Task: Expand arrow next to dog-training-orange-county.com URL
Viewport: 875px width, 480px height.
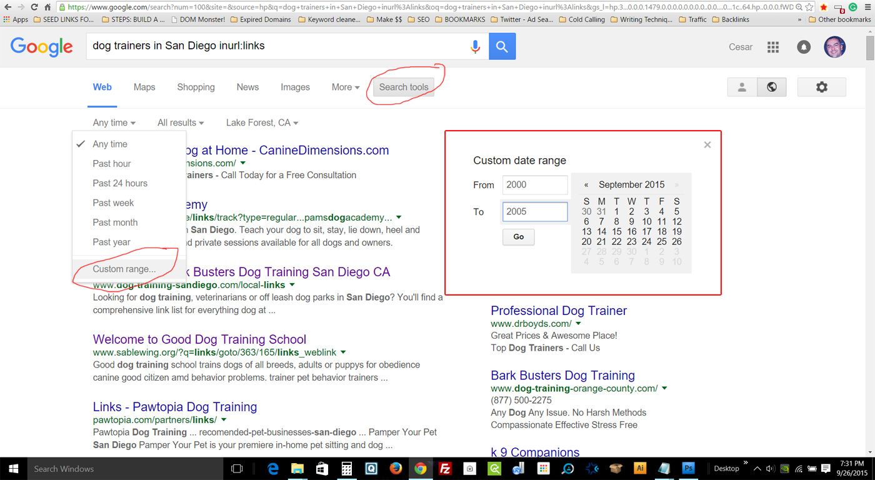Action: (664, 389)
